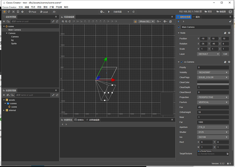Open the ClearColor color swatch

pyautogui.click(x=213, y=82)
